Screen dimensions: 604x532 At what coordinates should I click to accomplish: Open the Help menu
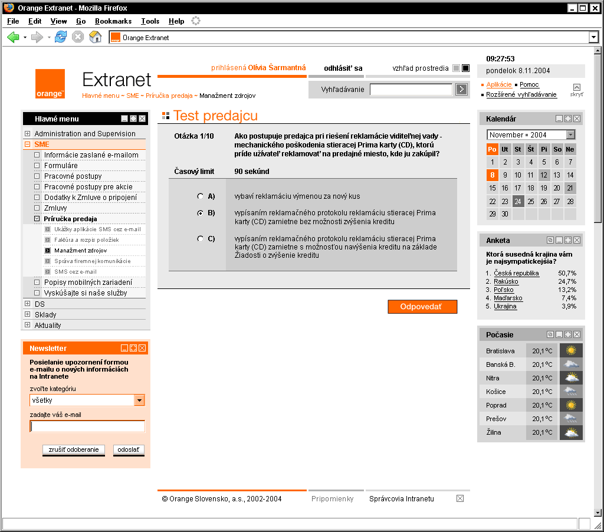click(x=176, y=21)
